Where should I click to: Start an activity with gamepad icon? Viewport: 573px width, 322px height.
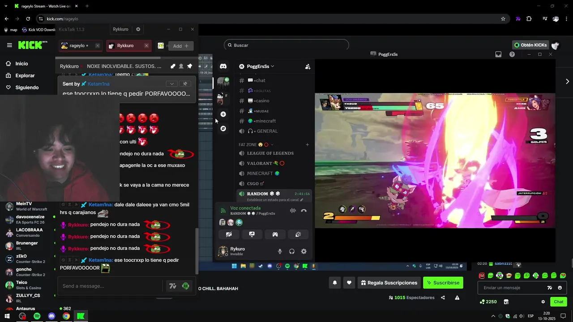tap(275, 234)
